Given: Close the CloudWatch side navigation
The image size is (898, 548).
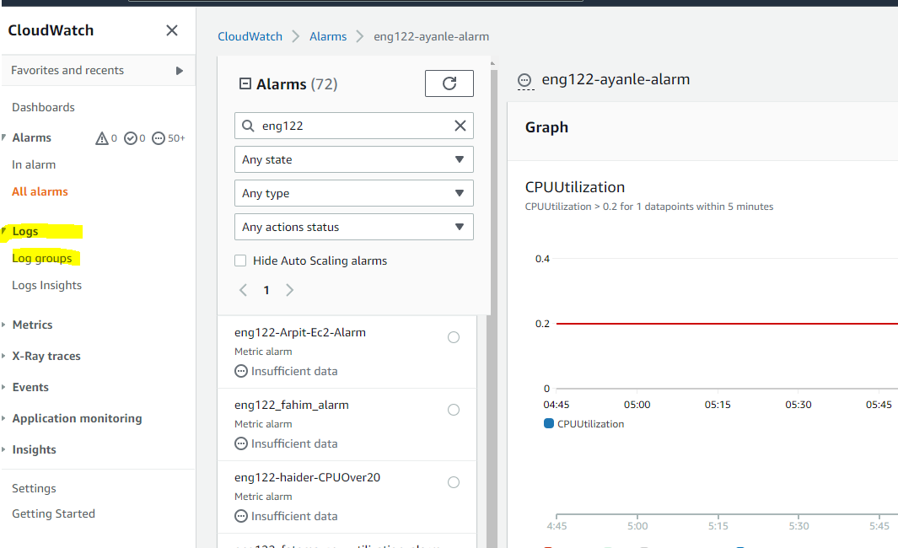Looking at the screenshot, I should (172, 30).
